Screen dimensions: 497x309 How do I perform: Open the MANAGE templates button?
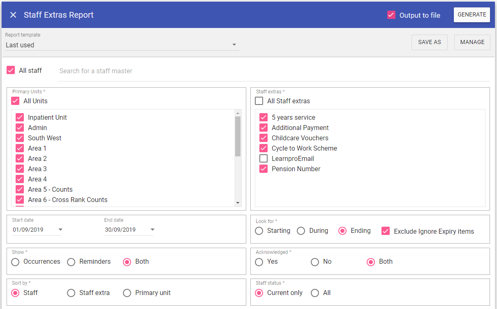pos(472,42)
